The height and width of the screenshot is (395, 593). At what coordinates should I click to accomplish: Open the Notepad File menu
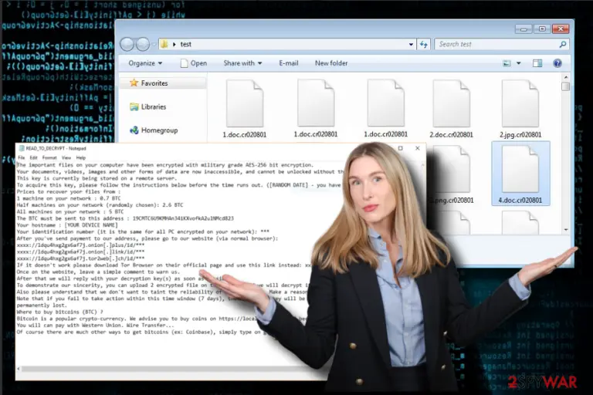pyautogui.click(x=21, y=157)
